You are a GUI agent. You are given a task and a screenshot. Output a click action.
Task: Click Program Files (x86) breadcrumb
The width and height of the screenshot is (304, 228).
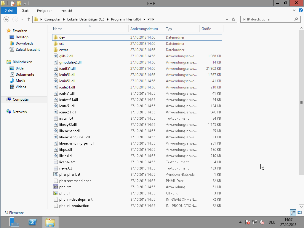pyautogui.click(x=126, y=19)
